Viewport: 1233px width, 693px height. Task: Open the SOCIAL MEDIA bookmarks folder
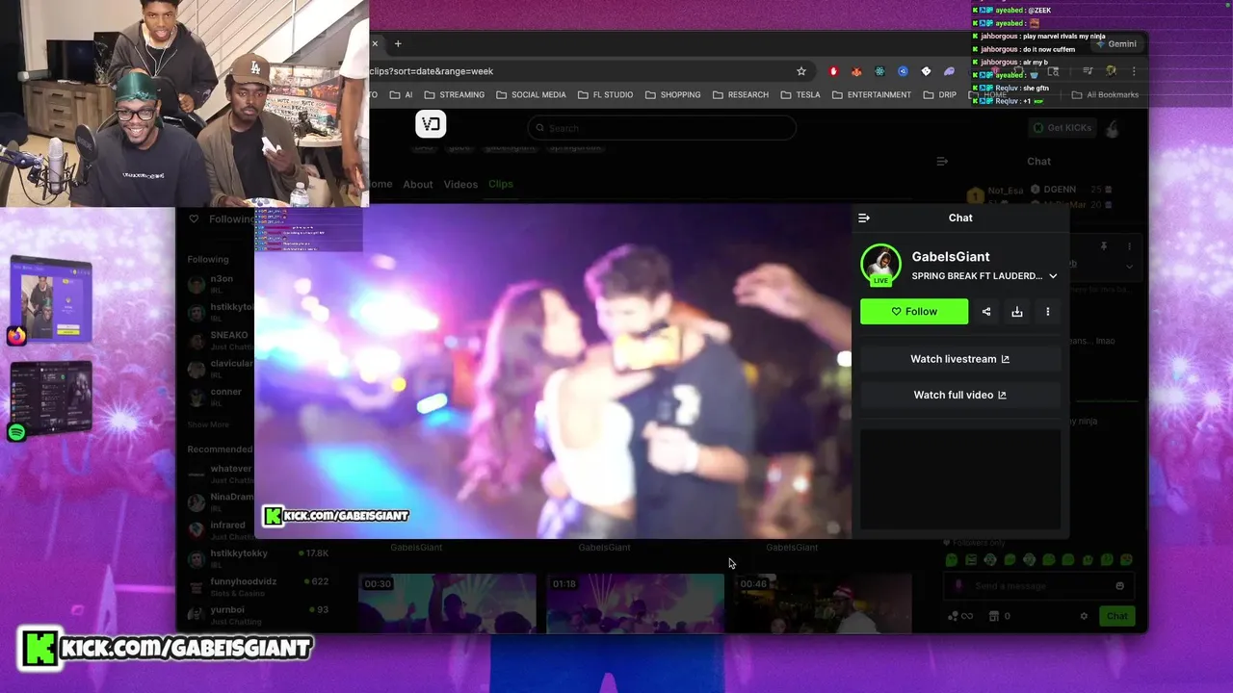point(531,95)
